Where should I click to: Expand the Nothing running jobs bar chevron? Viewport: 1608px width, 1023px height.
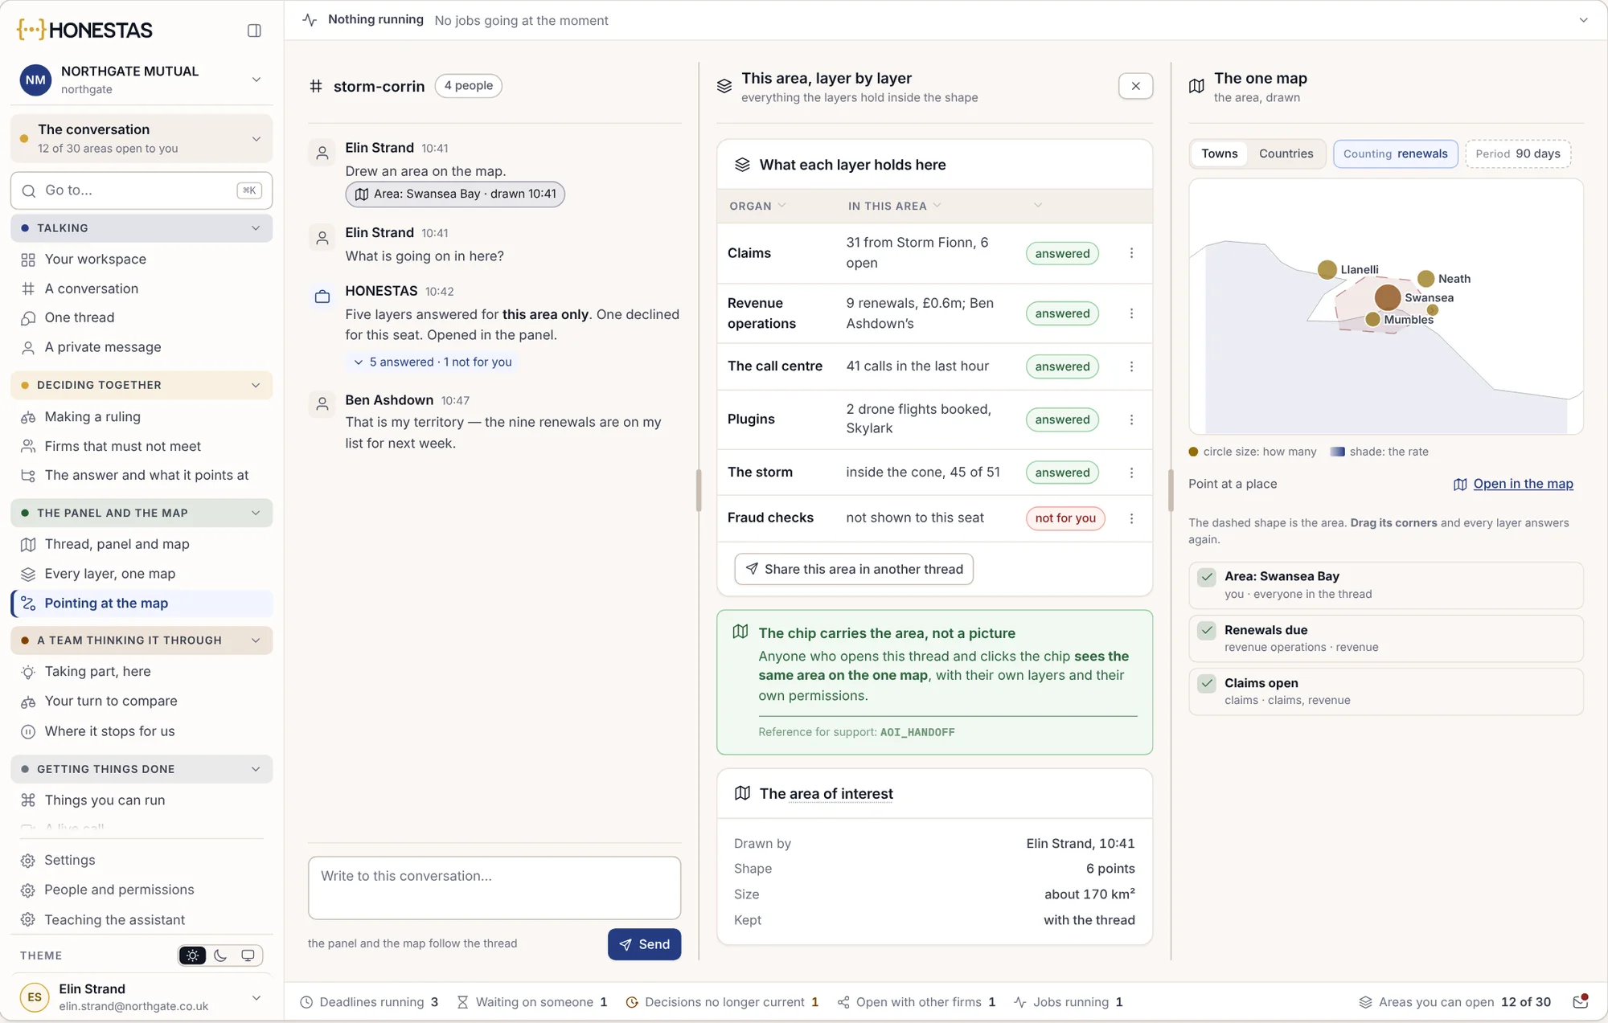coord(1583,20)
